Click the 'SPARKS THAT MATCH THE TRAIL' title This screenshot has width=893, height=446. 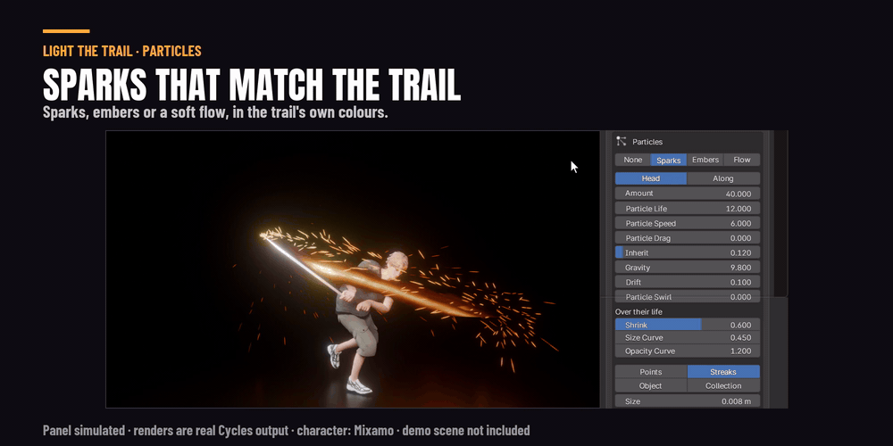pos(252,85)
